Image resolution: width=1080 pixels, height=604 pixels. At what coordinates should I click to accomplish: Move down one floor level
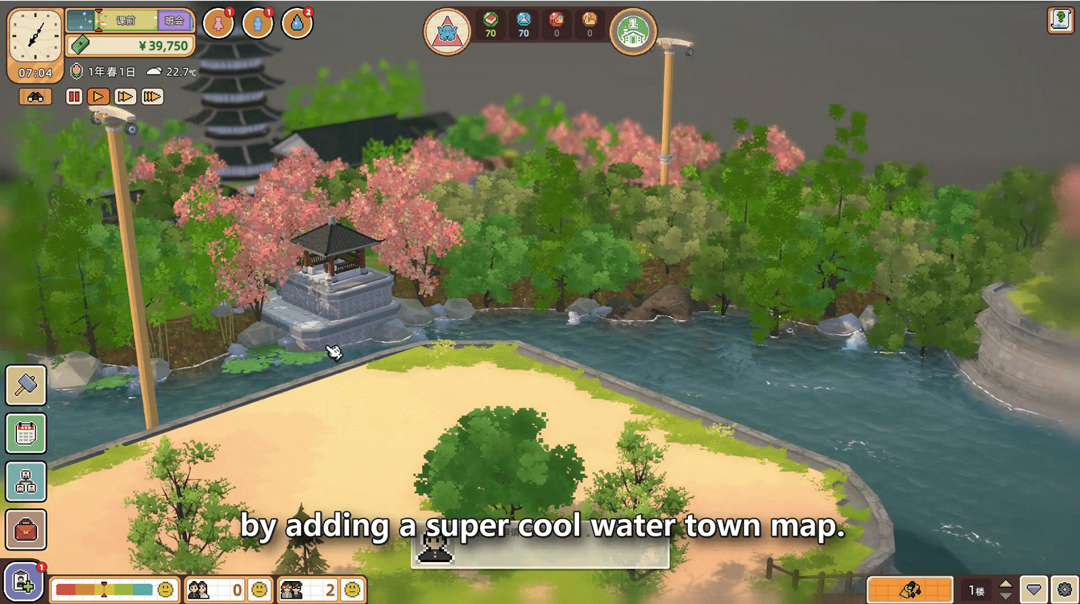tap(1006, 596)
